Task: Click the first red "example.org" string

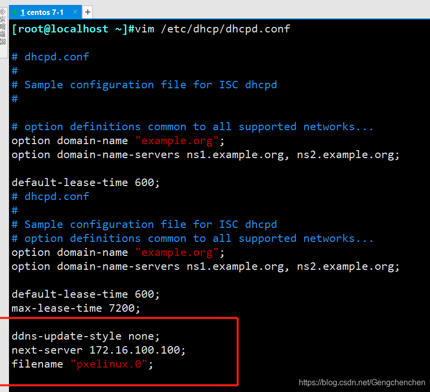Action: (x=177, y=141)
